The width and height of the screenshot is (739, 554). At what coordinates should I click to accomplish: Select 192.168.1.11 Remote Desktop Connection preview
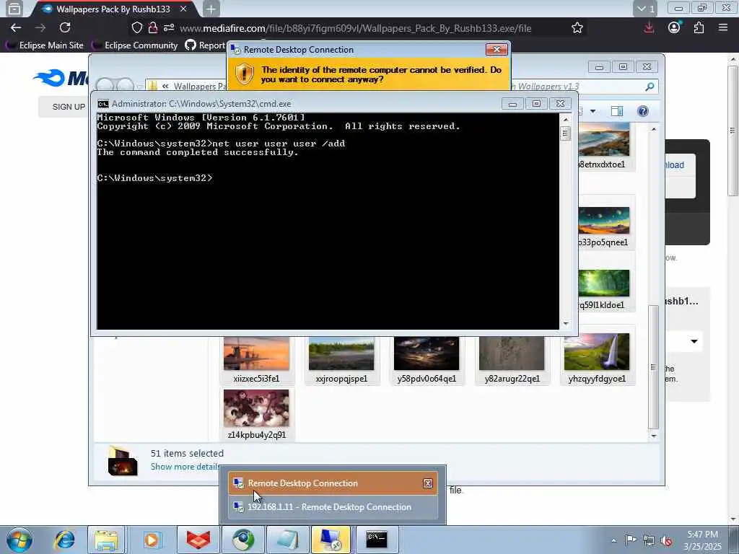point(332,507)
